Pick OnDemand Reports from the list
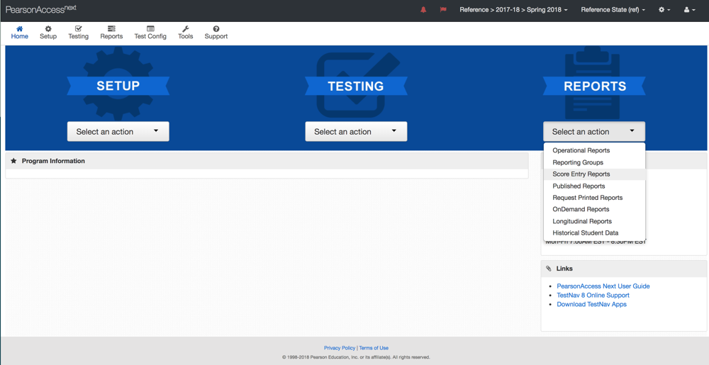 coord(581,210)
